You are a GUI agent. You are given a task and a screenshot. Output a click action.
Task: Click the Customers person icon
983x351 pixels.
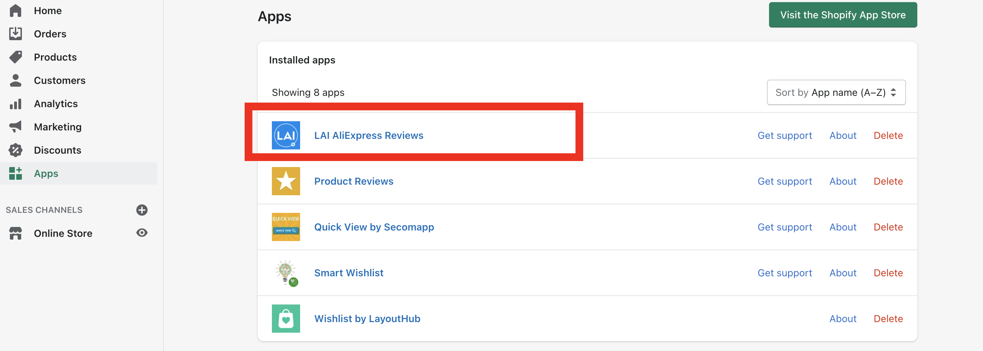(15, 80)
